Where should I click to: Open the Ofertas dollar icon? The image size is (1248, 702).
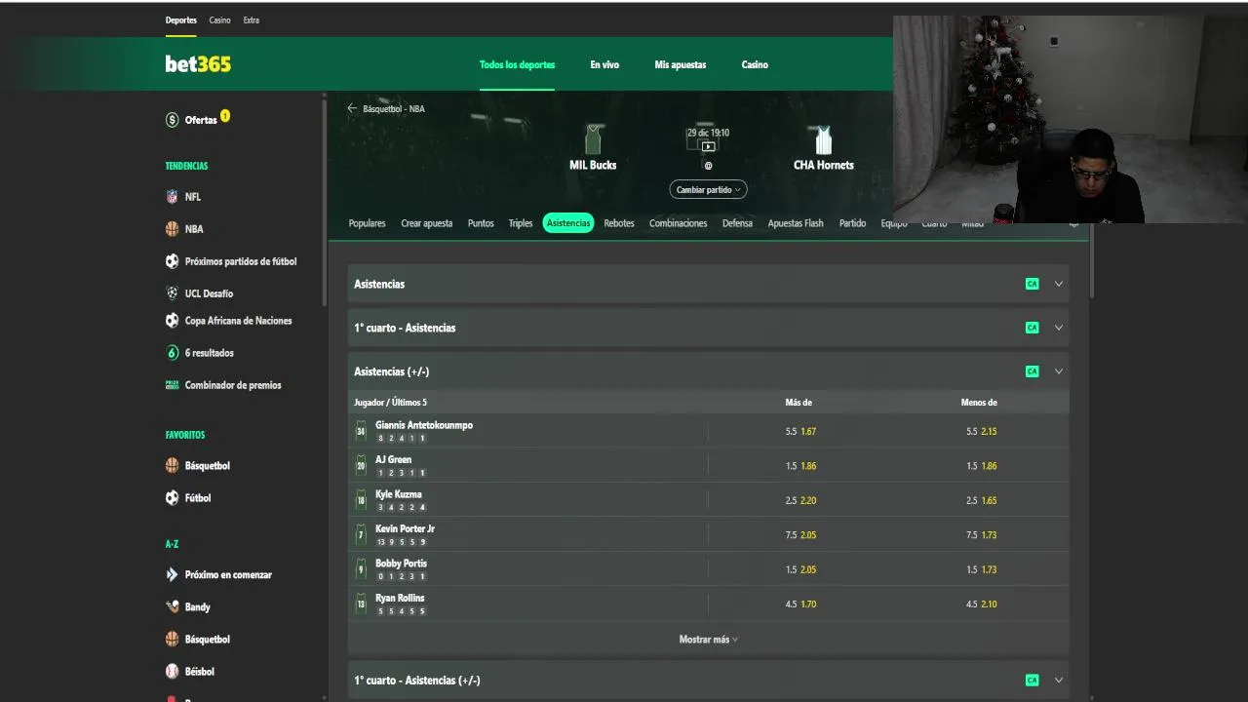(x=173, y=120)
